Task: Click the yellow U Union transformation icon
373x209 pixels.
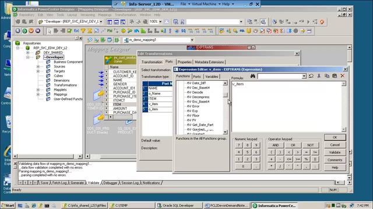Action: point(249,31)
